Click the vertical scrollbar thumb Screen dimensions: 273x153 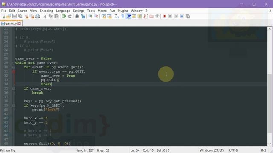[x=270, y=104]
